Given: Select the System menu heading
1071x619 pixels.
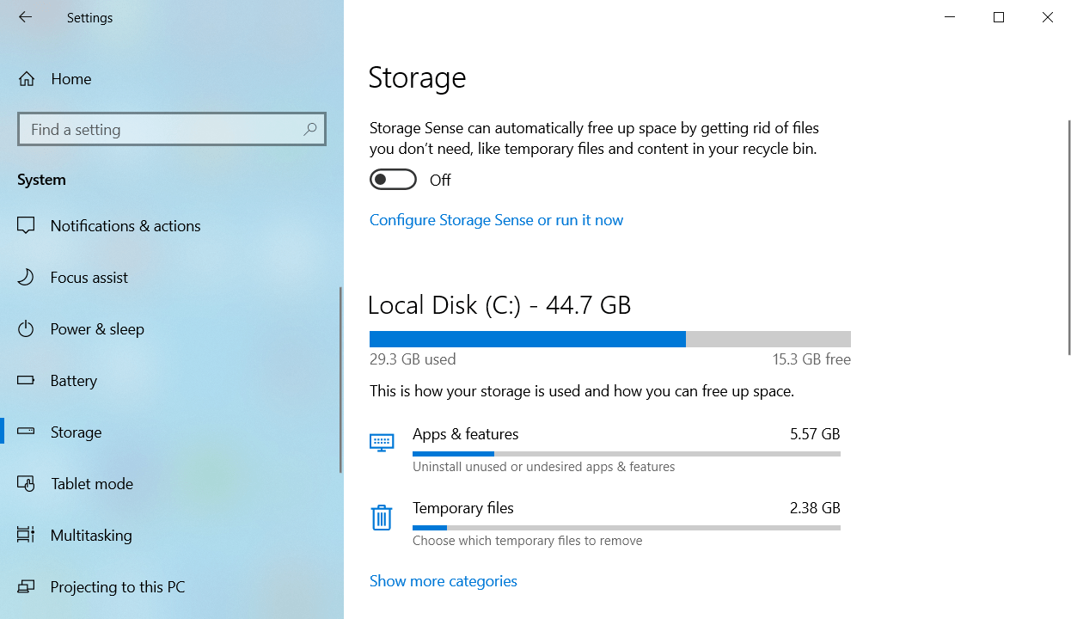Looking at the screenshot, I should click(42, 180).
